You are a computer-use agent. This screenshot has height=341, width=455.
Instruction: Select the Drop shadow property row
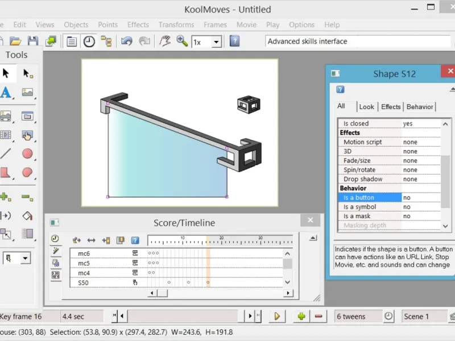[390, 179]
